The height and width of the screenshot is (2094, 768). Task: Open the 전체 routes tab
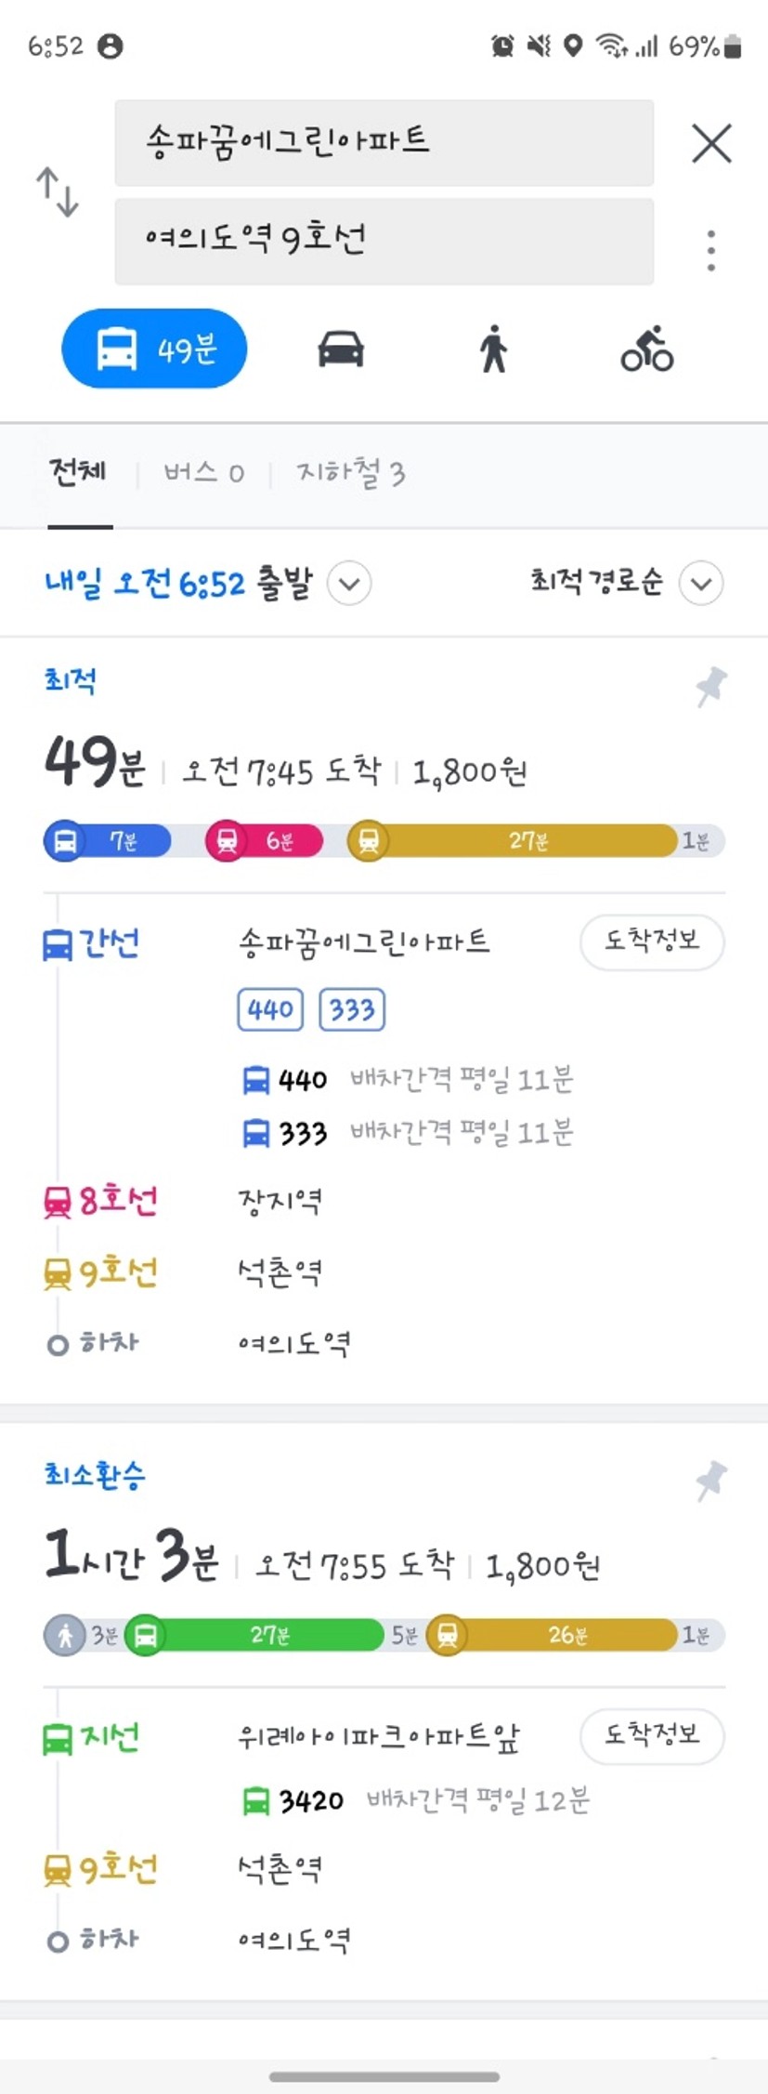click(79, 473)
